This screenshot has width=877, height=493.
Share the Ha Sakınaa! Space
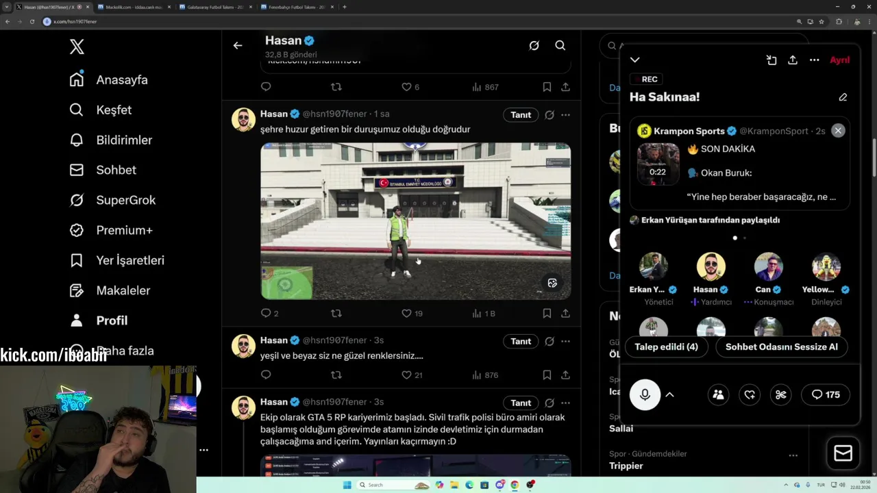click(x=793, y=60)
